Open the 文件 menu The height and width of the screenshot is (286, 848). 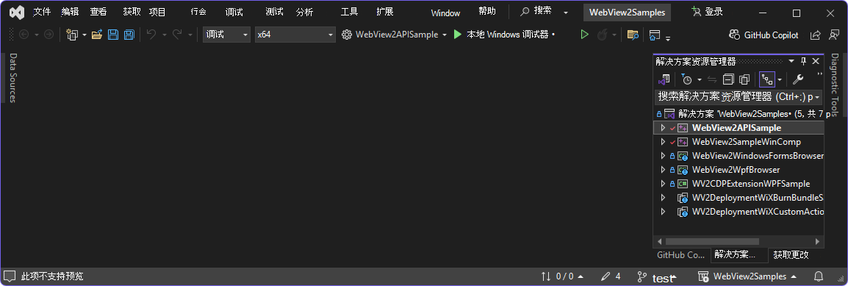[x=42, y=12]
